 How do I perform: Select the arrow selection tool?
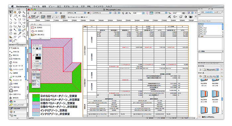coord(11,12)
